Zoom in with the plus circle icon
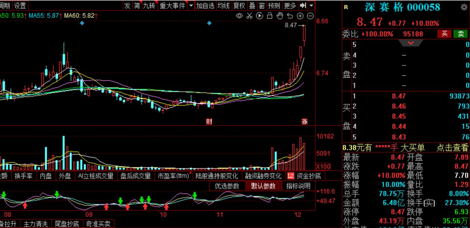470x228 pixels. pyautogui.click(x=300, y=16)
